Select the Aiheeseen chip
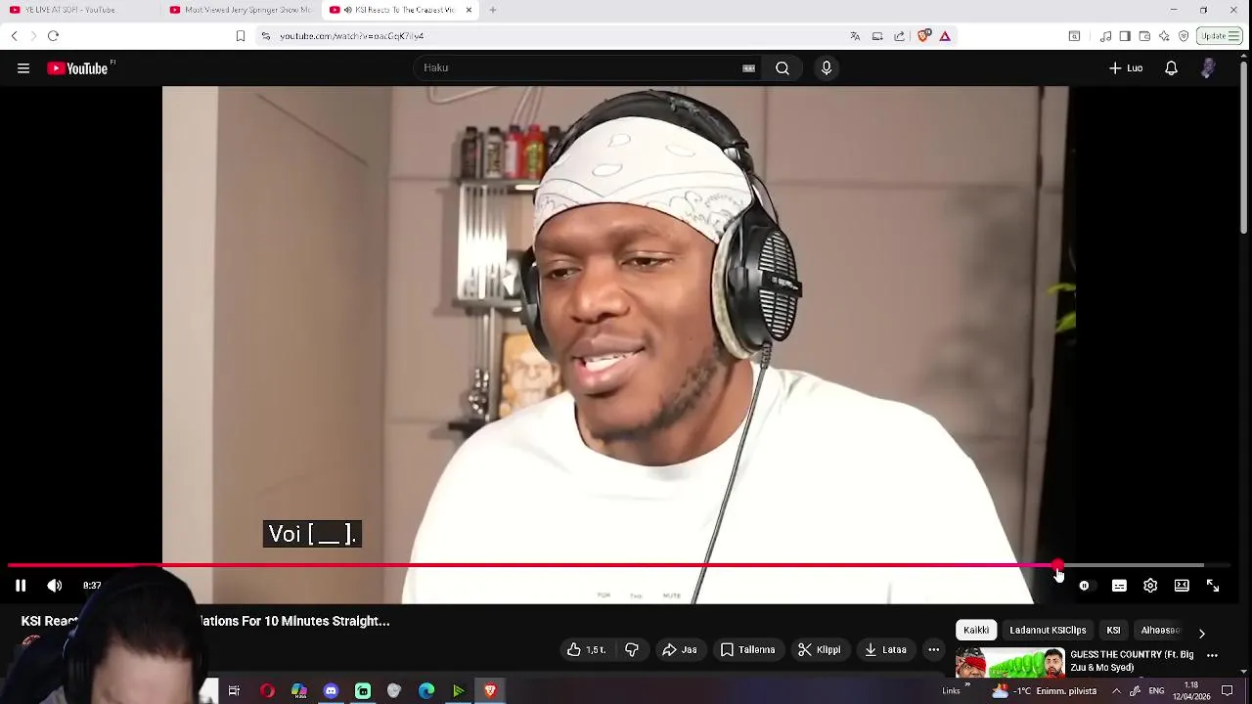Viewport: 1252px width, 704px height. pos(1160,631)
